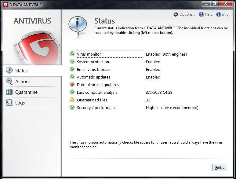Select Status in the sidebar
Screen dimensions: 236x179
(x=32, y=71)
